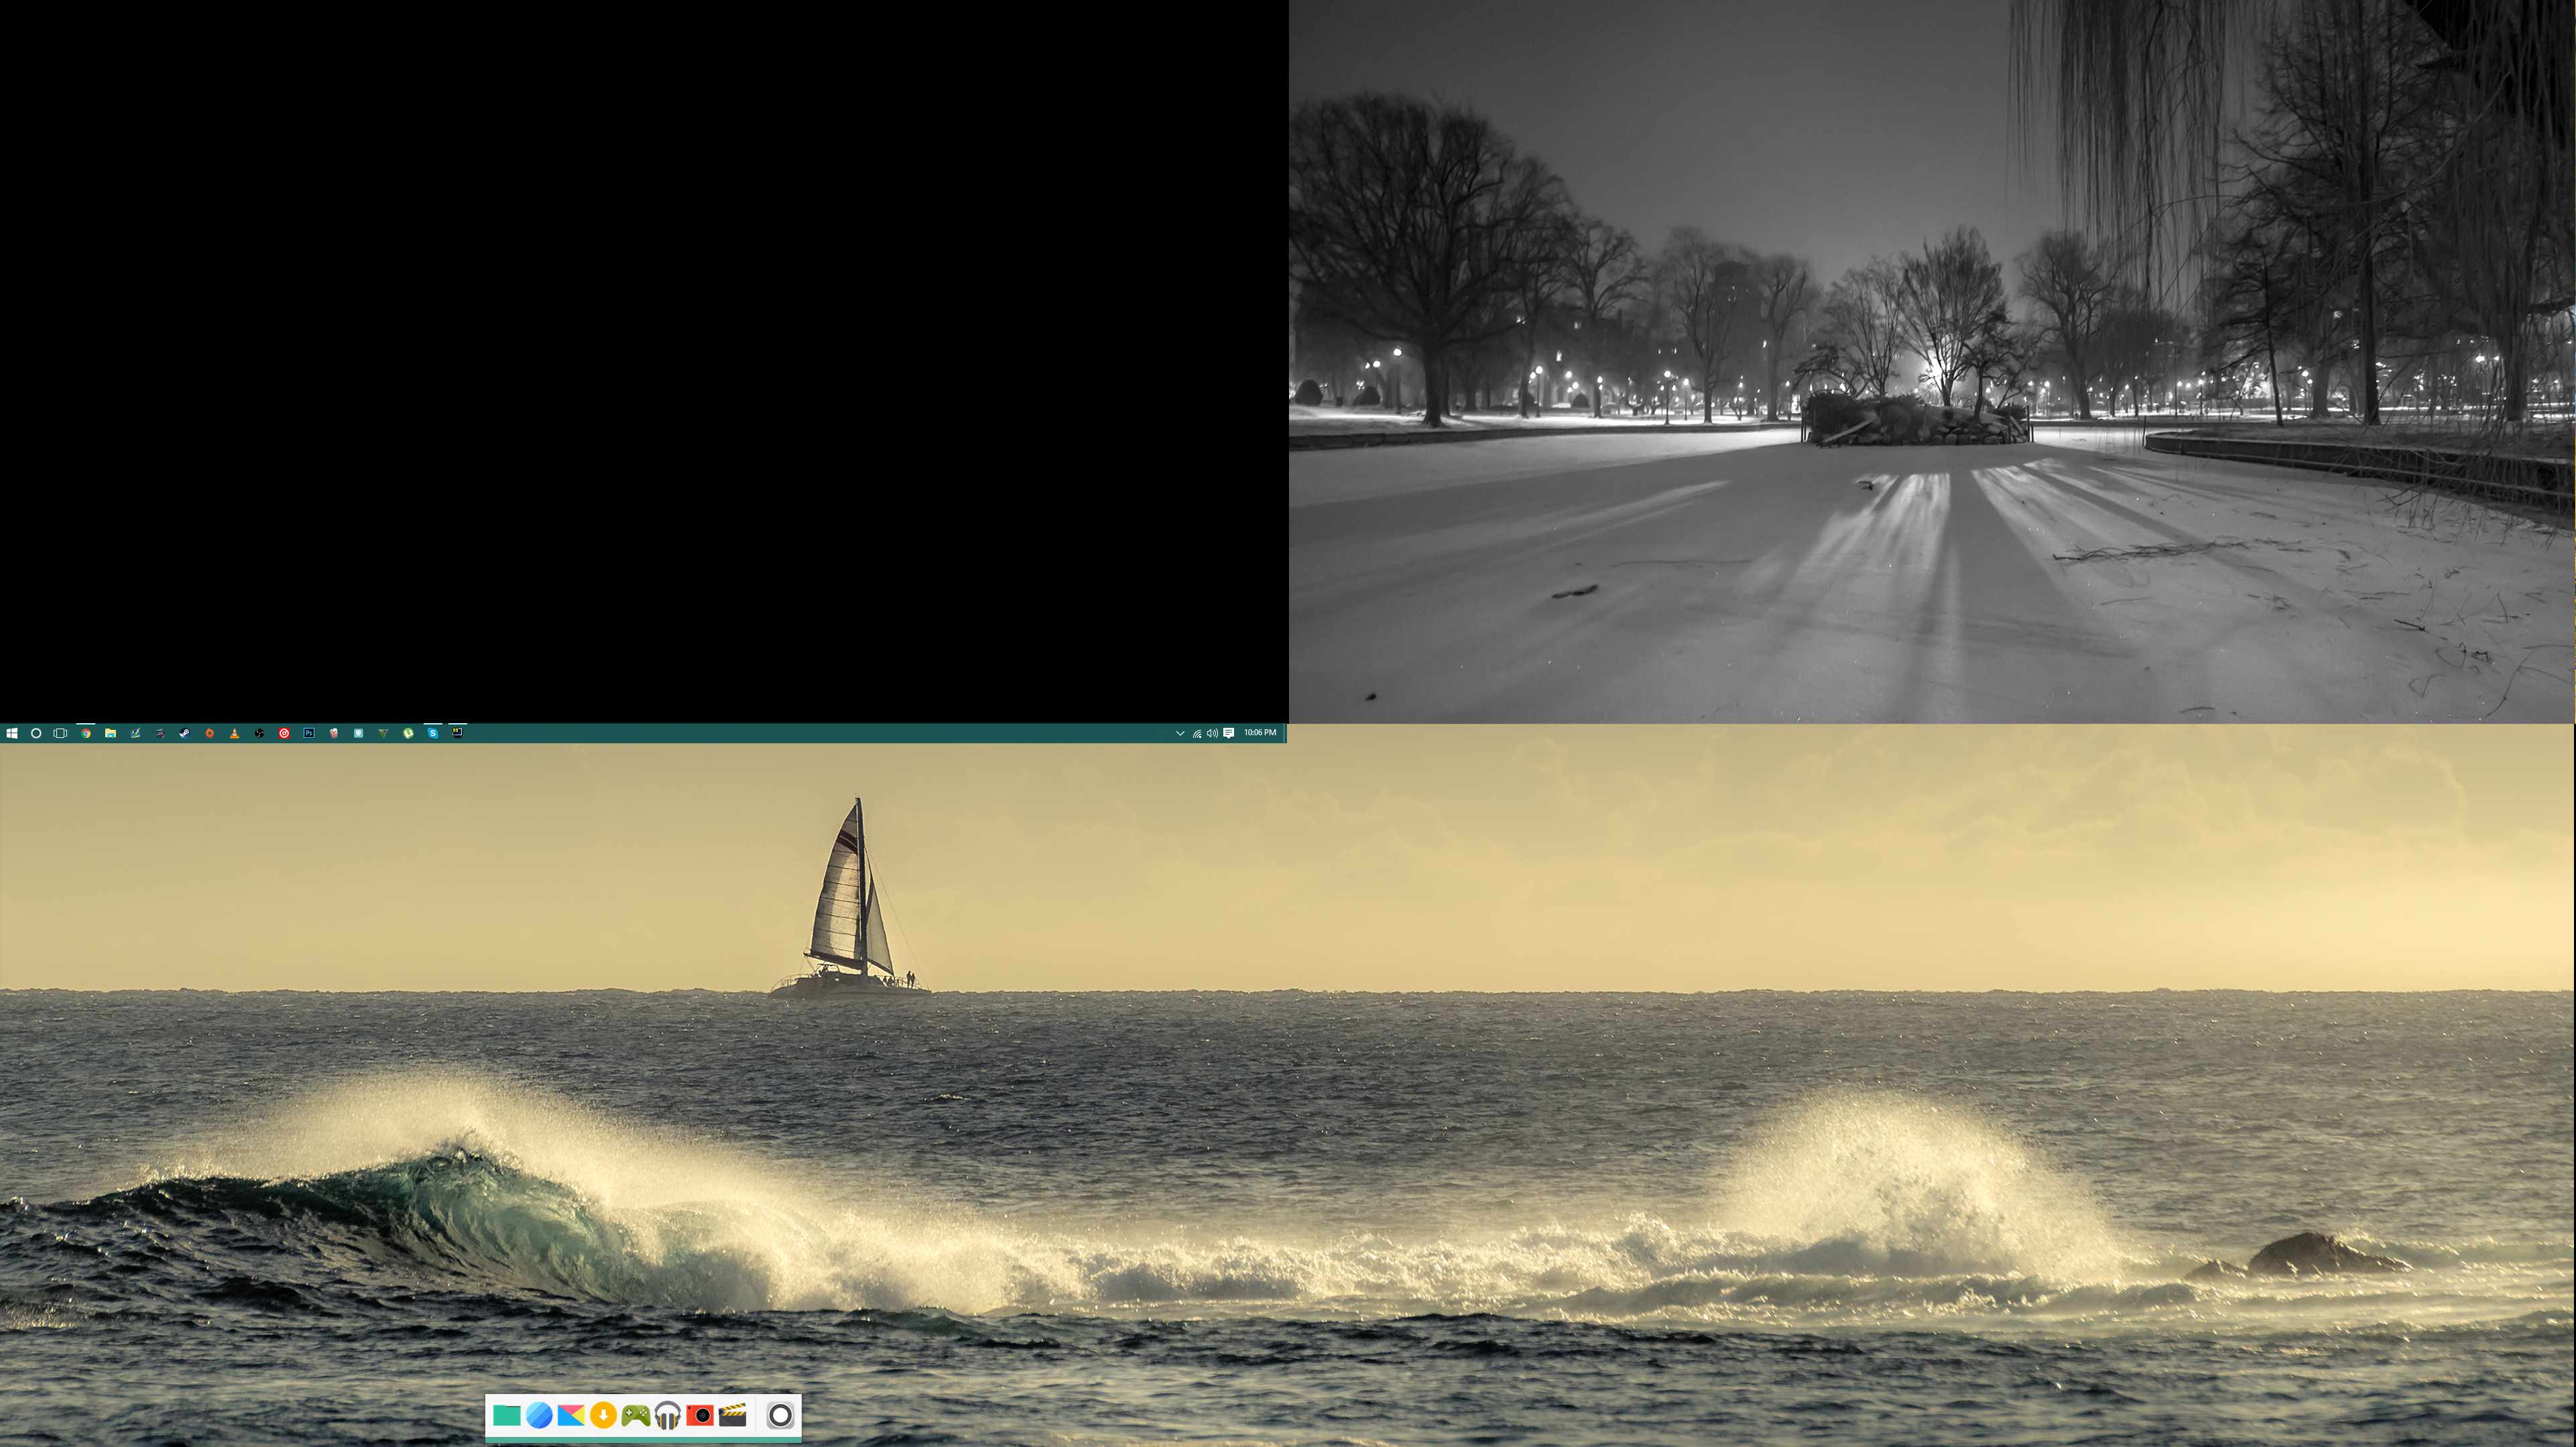Open the headphones music dock icon
Image resolution: width=2576 pixels, height=1447 pixels.
(x=668, y=1415)
